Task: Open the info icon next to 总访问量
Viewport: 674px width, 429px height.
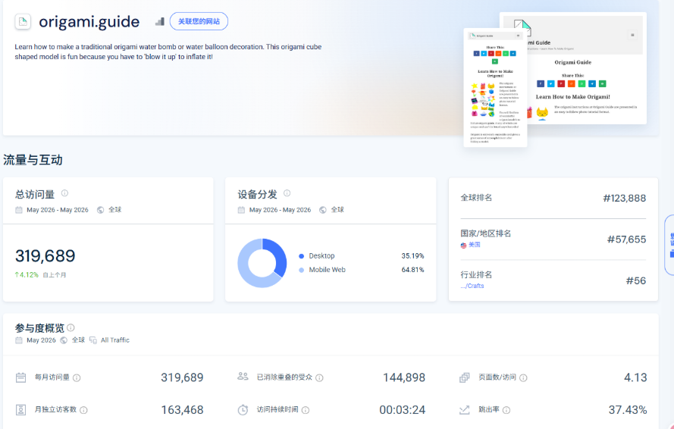Action: [x=64, y=193]
